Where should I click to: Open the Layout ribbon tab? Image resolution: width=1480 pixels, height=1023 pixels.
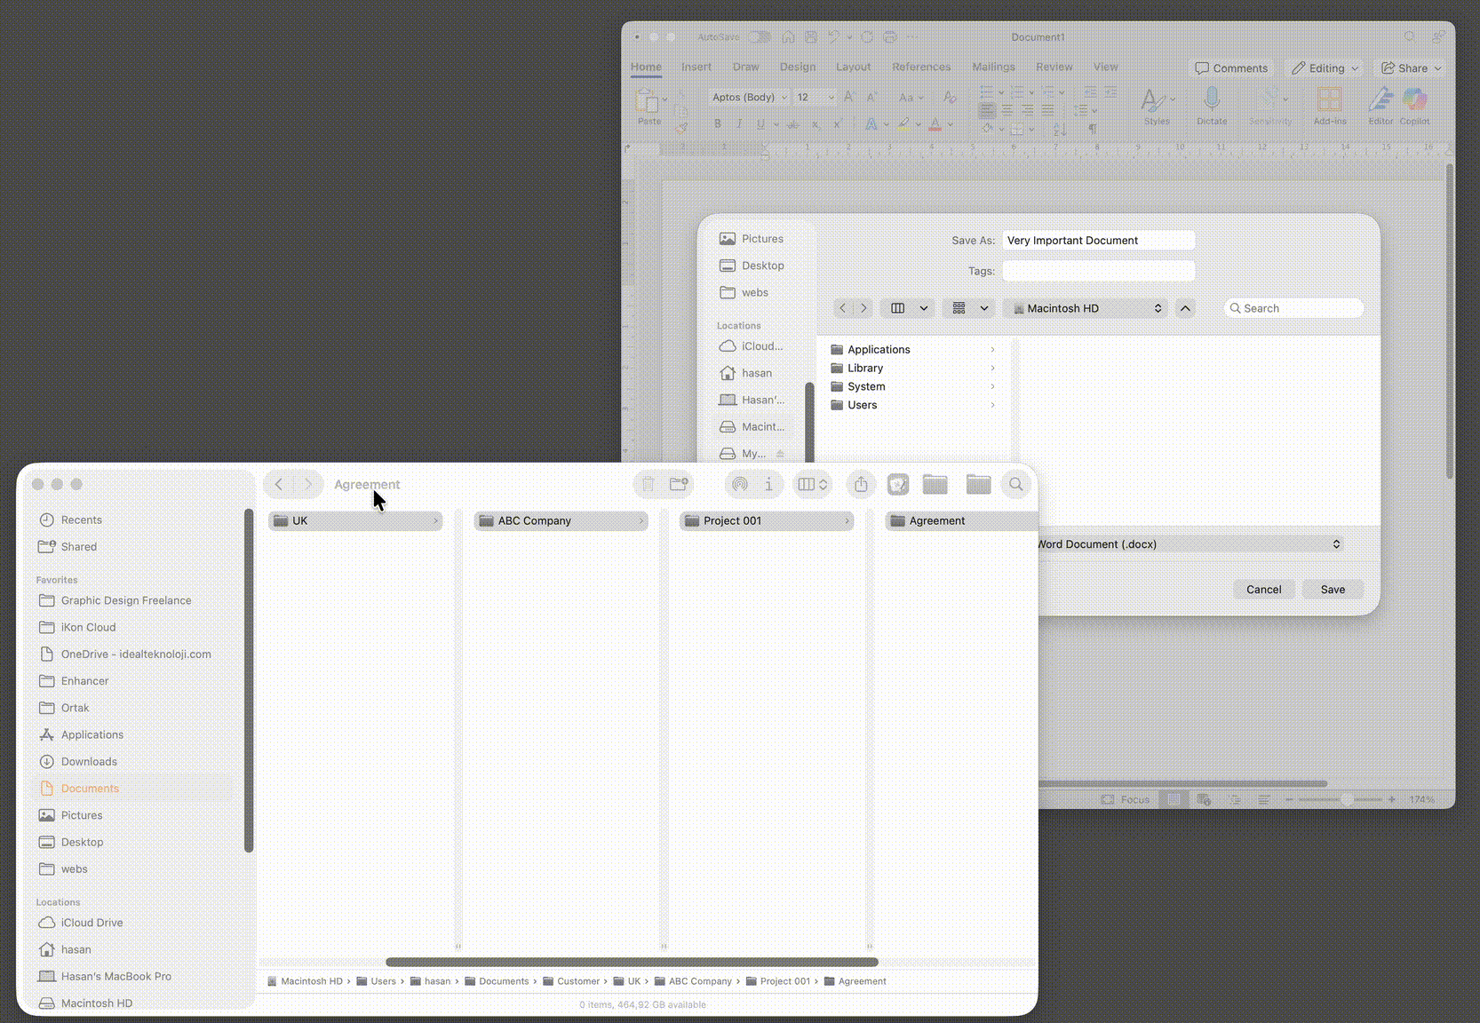pyautogui.click(x=853, y=67)
